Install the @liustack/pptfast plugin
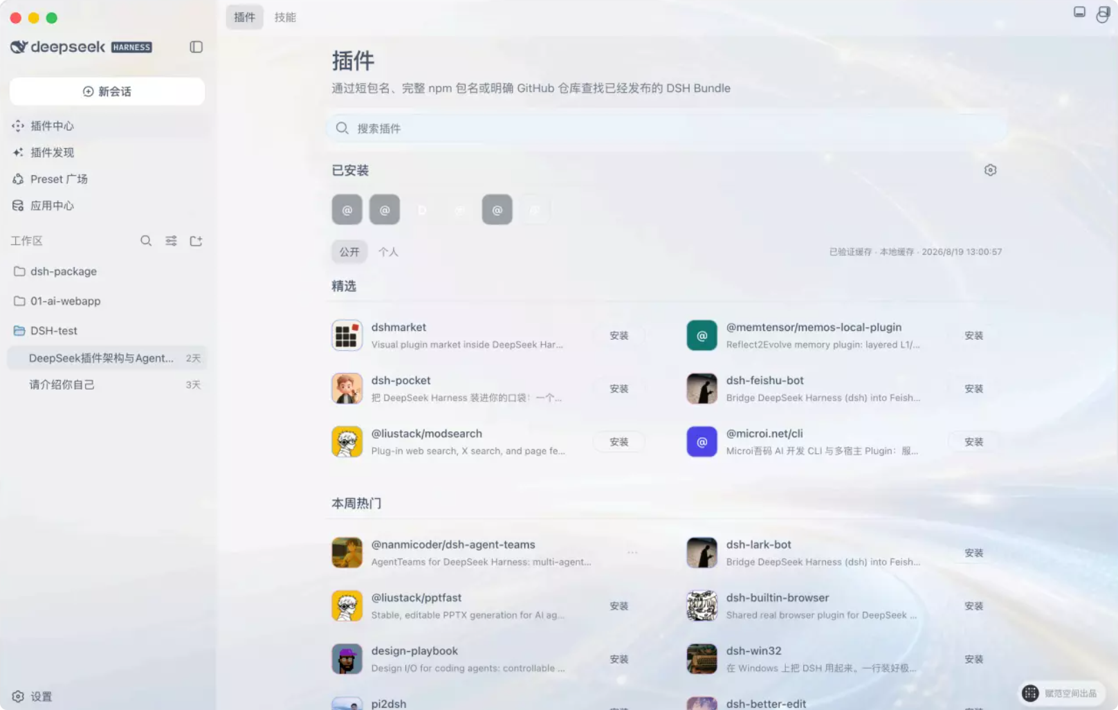 619,606
